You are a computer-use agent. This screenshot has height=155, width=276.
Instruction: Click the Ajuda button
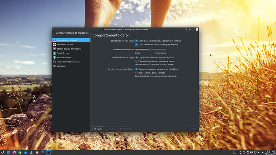click(98, 129)
